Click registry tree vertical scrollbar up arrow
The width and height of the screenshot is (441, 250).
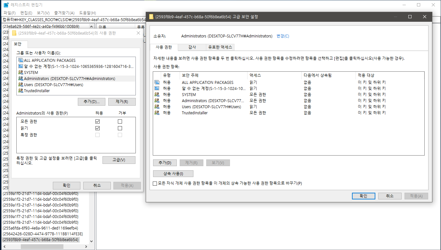coord(91,26)
